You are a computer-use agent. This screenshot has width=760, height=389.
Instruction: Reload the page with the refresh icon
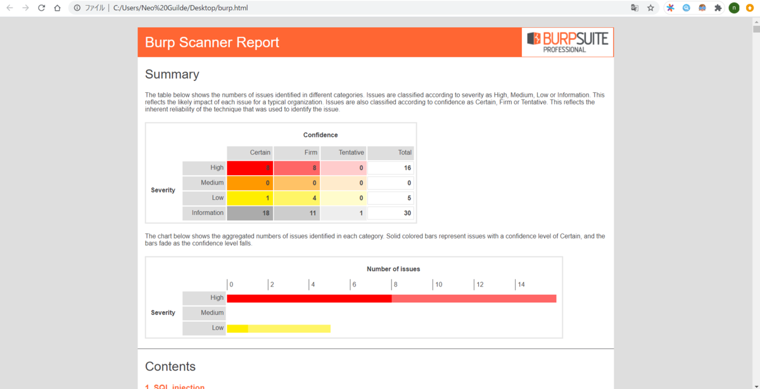pos(41,8)
